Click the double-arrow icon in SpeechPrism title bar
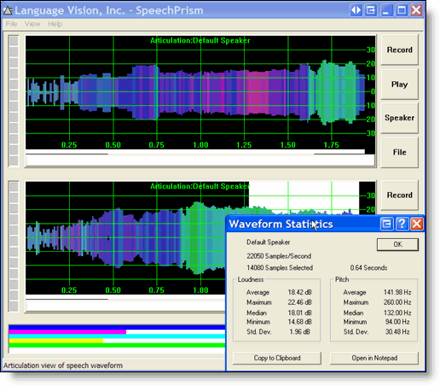440x386 pixels. tap(356, 10)
